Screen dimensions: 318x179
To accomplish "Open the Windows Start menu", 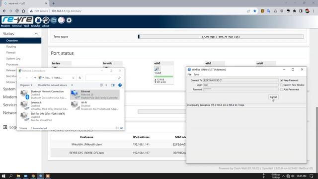I will pos(3,176).
